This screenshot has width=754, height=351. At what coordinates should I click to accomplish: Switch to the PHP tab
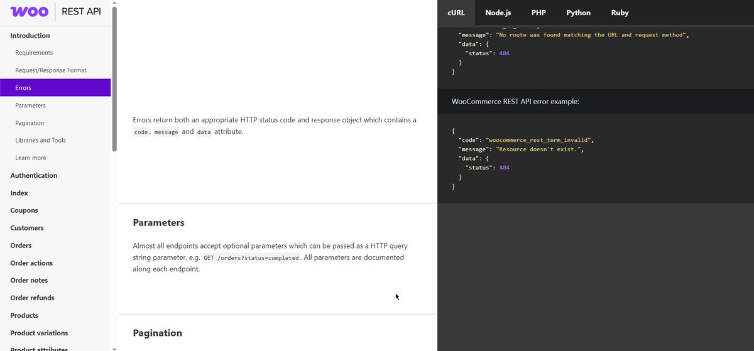538,13
